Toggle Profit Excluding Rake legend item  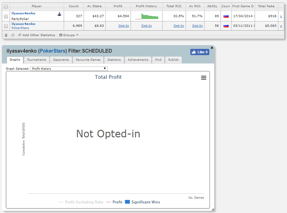[x=81, y=202]
